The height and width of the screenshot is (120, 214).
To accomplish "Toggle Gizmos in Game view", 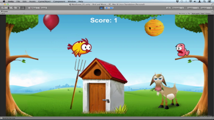I will (209, 13).
